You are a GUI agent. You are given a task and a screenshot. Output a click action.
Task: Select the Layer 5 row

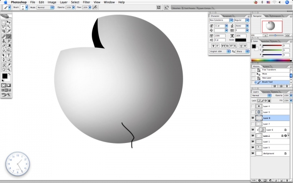[271, 147]
